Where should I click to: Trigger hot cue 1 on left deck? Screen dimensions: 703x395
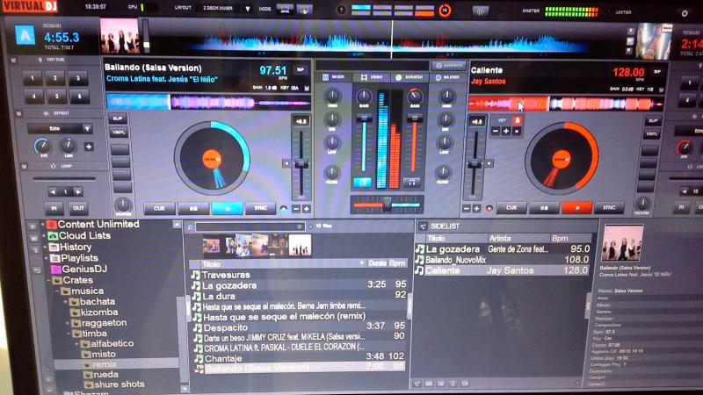33,78
